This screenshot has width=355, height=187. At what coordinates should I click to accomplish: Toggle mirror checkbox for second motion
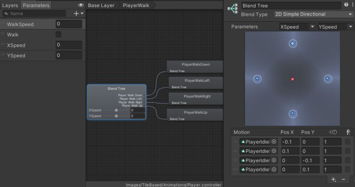point(347,151)
